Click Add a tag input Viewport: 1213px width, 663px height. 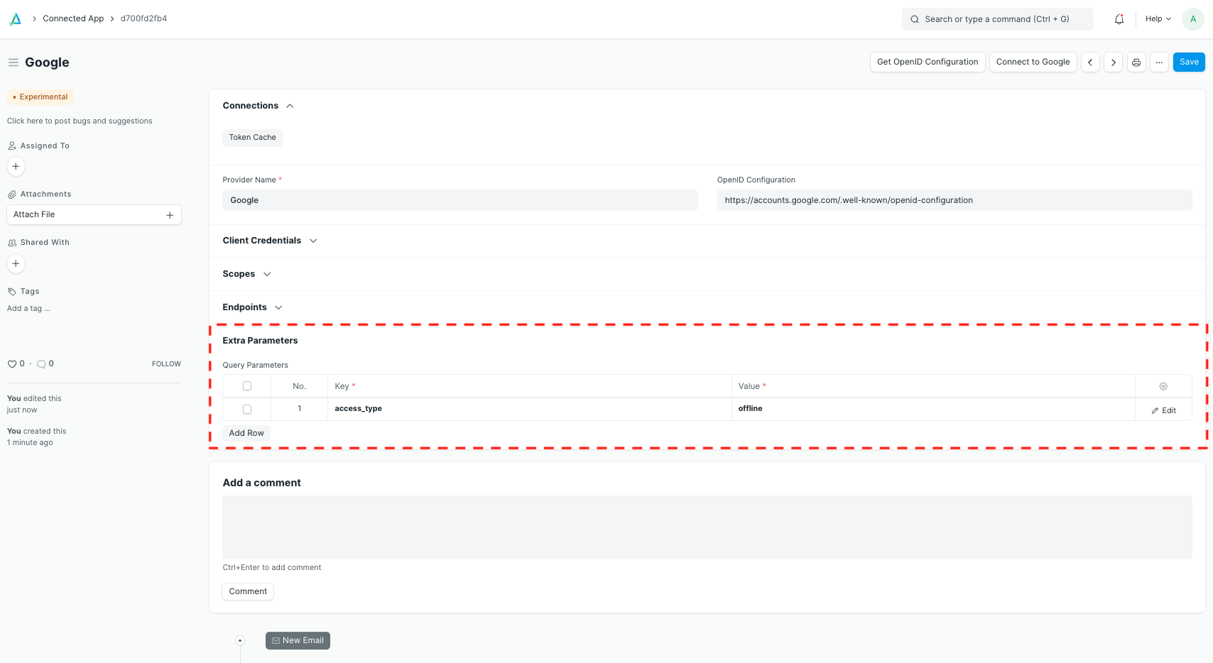point(28,309)
